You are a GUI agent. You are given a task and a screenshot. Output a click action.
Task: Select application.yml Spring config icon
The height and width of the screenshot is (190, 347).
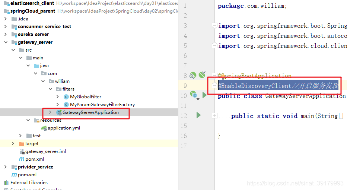point(44,128)
